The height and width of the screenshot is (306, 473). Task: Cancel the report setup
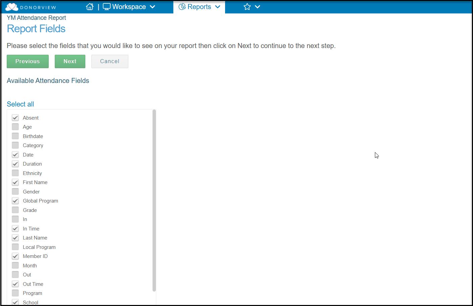[x=110, y=61]
